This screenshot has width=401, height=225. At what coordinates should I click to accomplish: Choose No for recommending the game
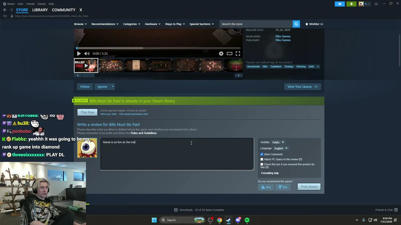pos(283,187)
